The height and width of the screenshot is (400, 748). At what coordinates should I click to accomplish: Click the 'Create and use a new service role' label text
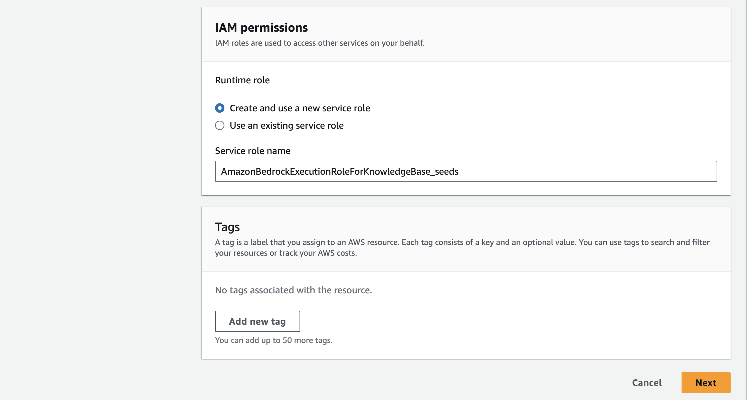300,108
